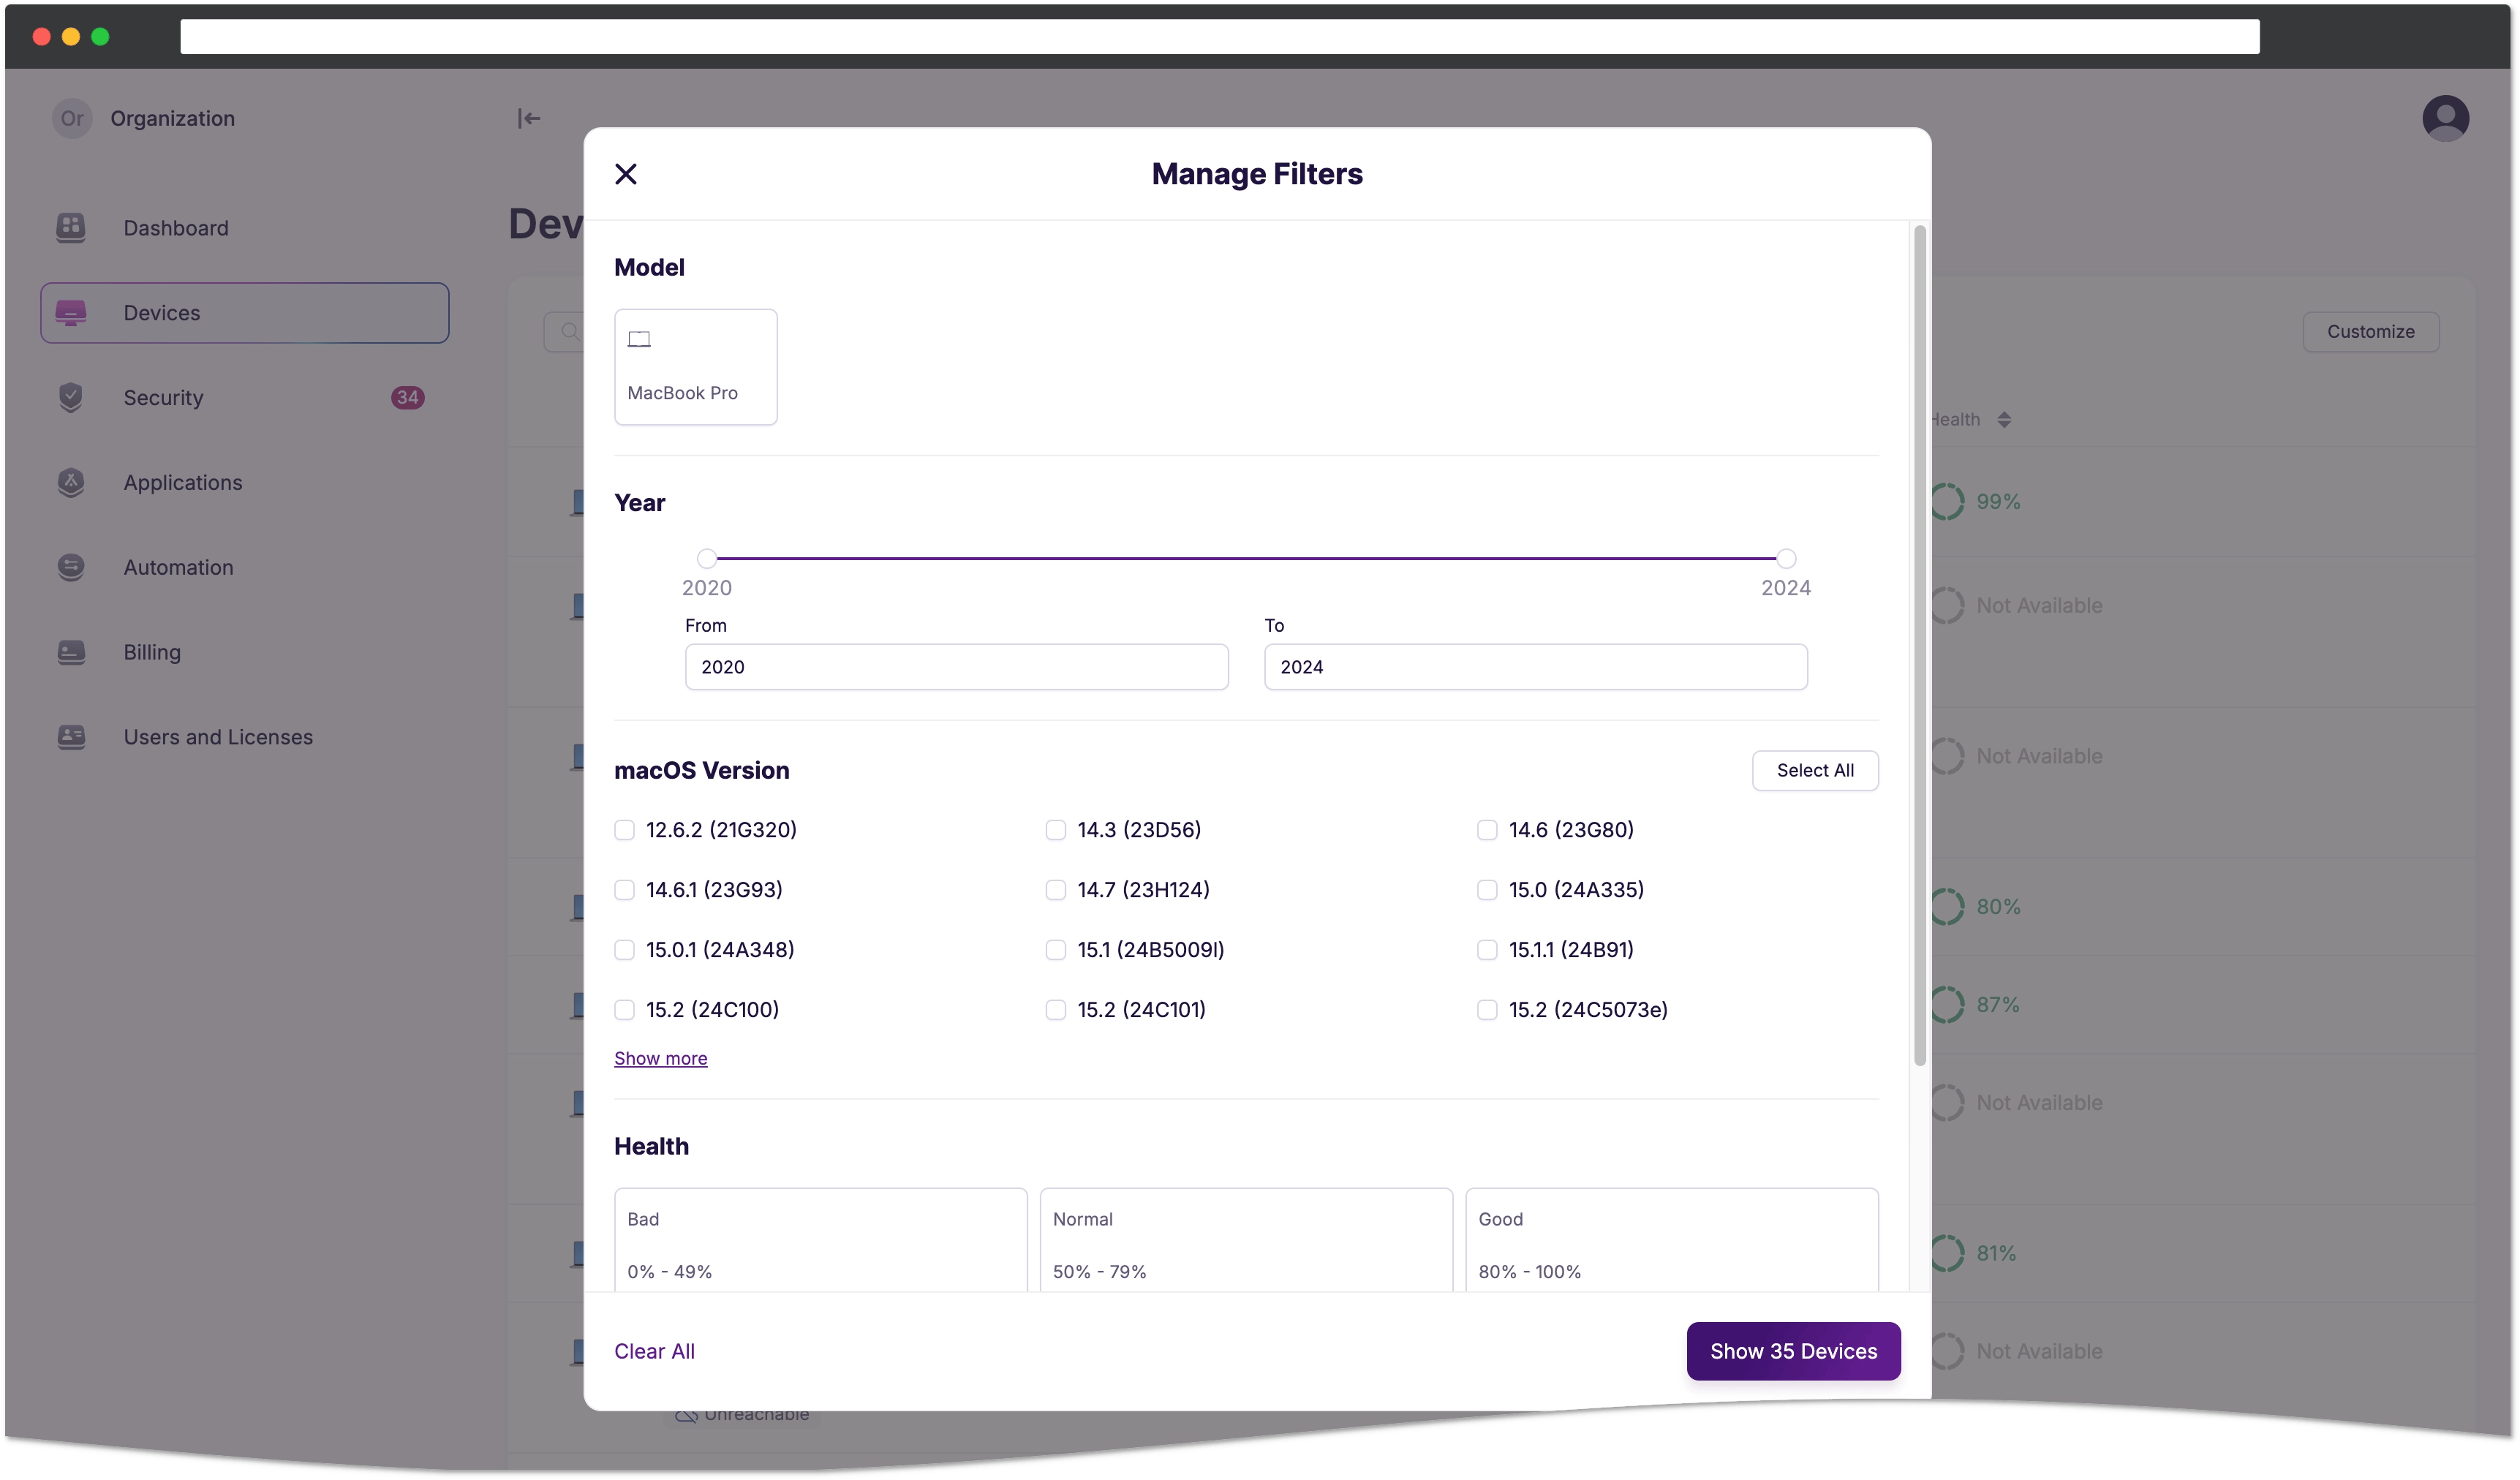
Task: Click the 2020 year slider handle
Action: point(707,558)
